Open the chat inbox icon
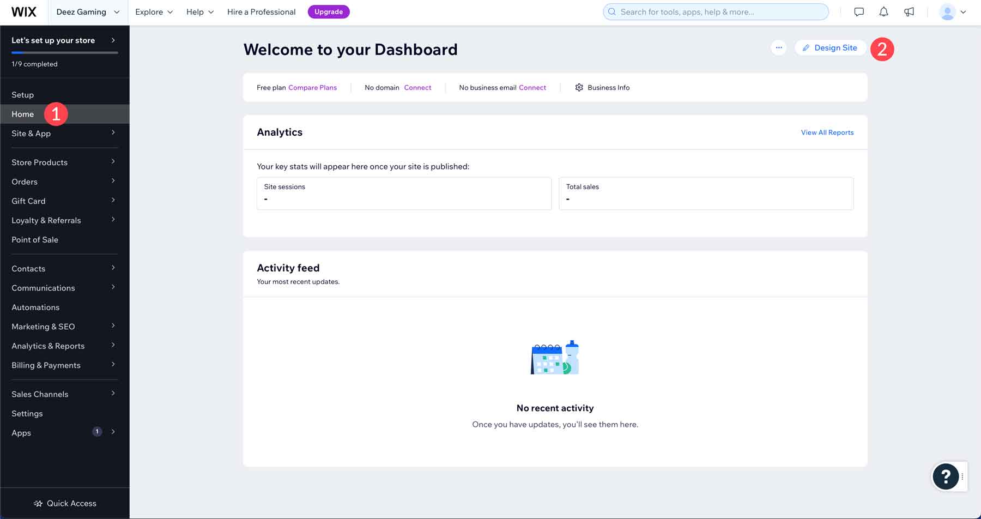The image size is (981, 519). click(x=858, y=11)
